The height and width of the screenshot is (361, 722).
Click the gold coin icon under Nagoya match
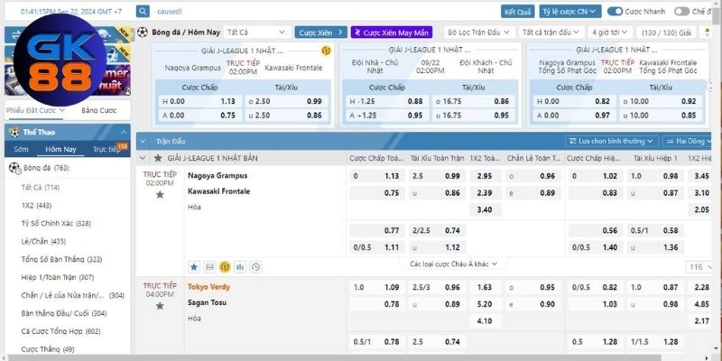click(x=225, y=266)
